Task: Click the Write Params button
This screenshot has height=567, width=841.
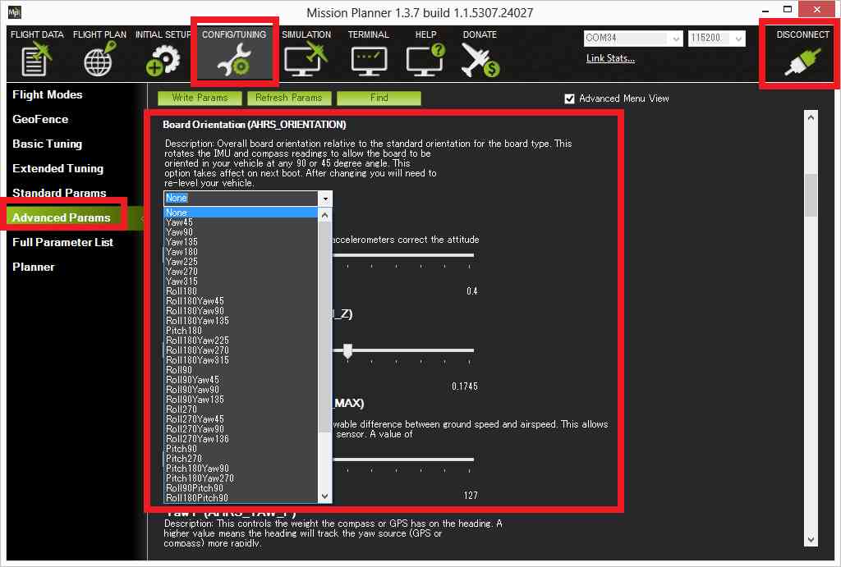Action: (x=200, y=98)
